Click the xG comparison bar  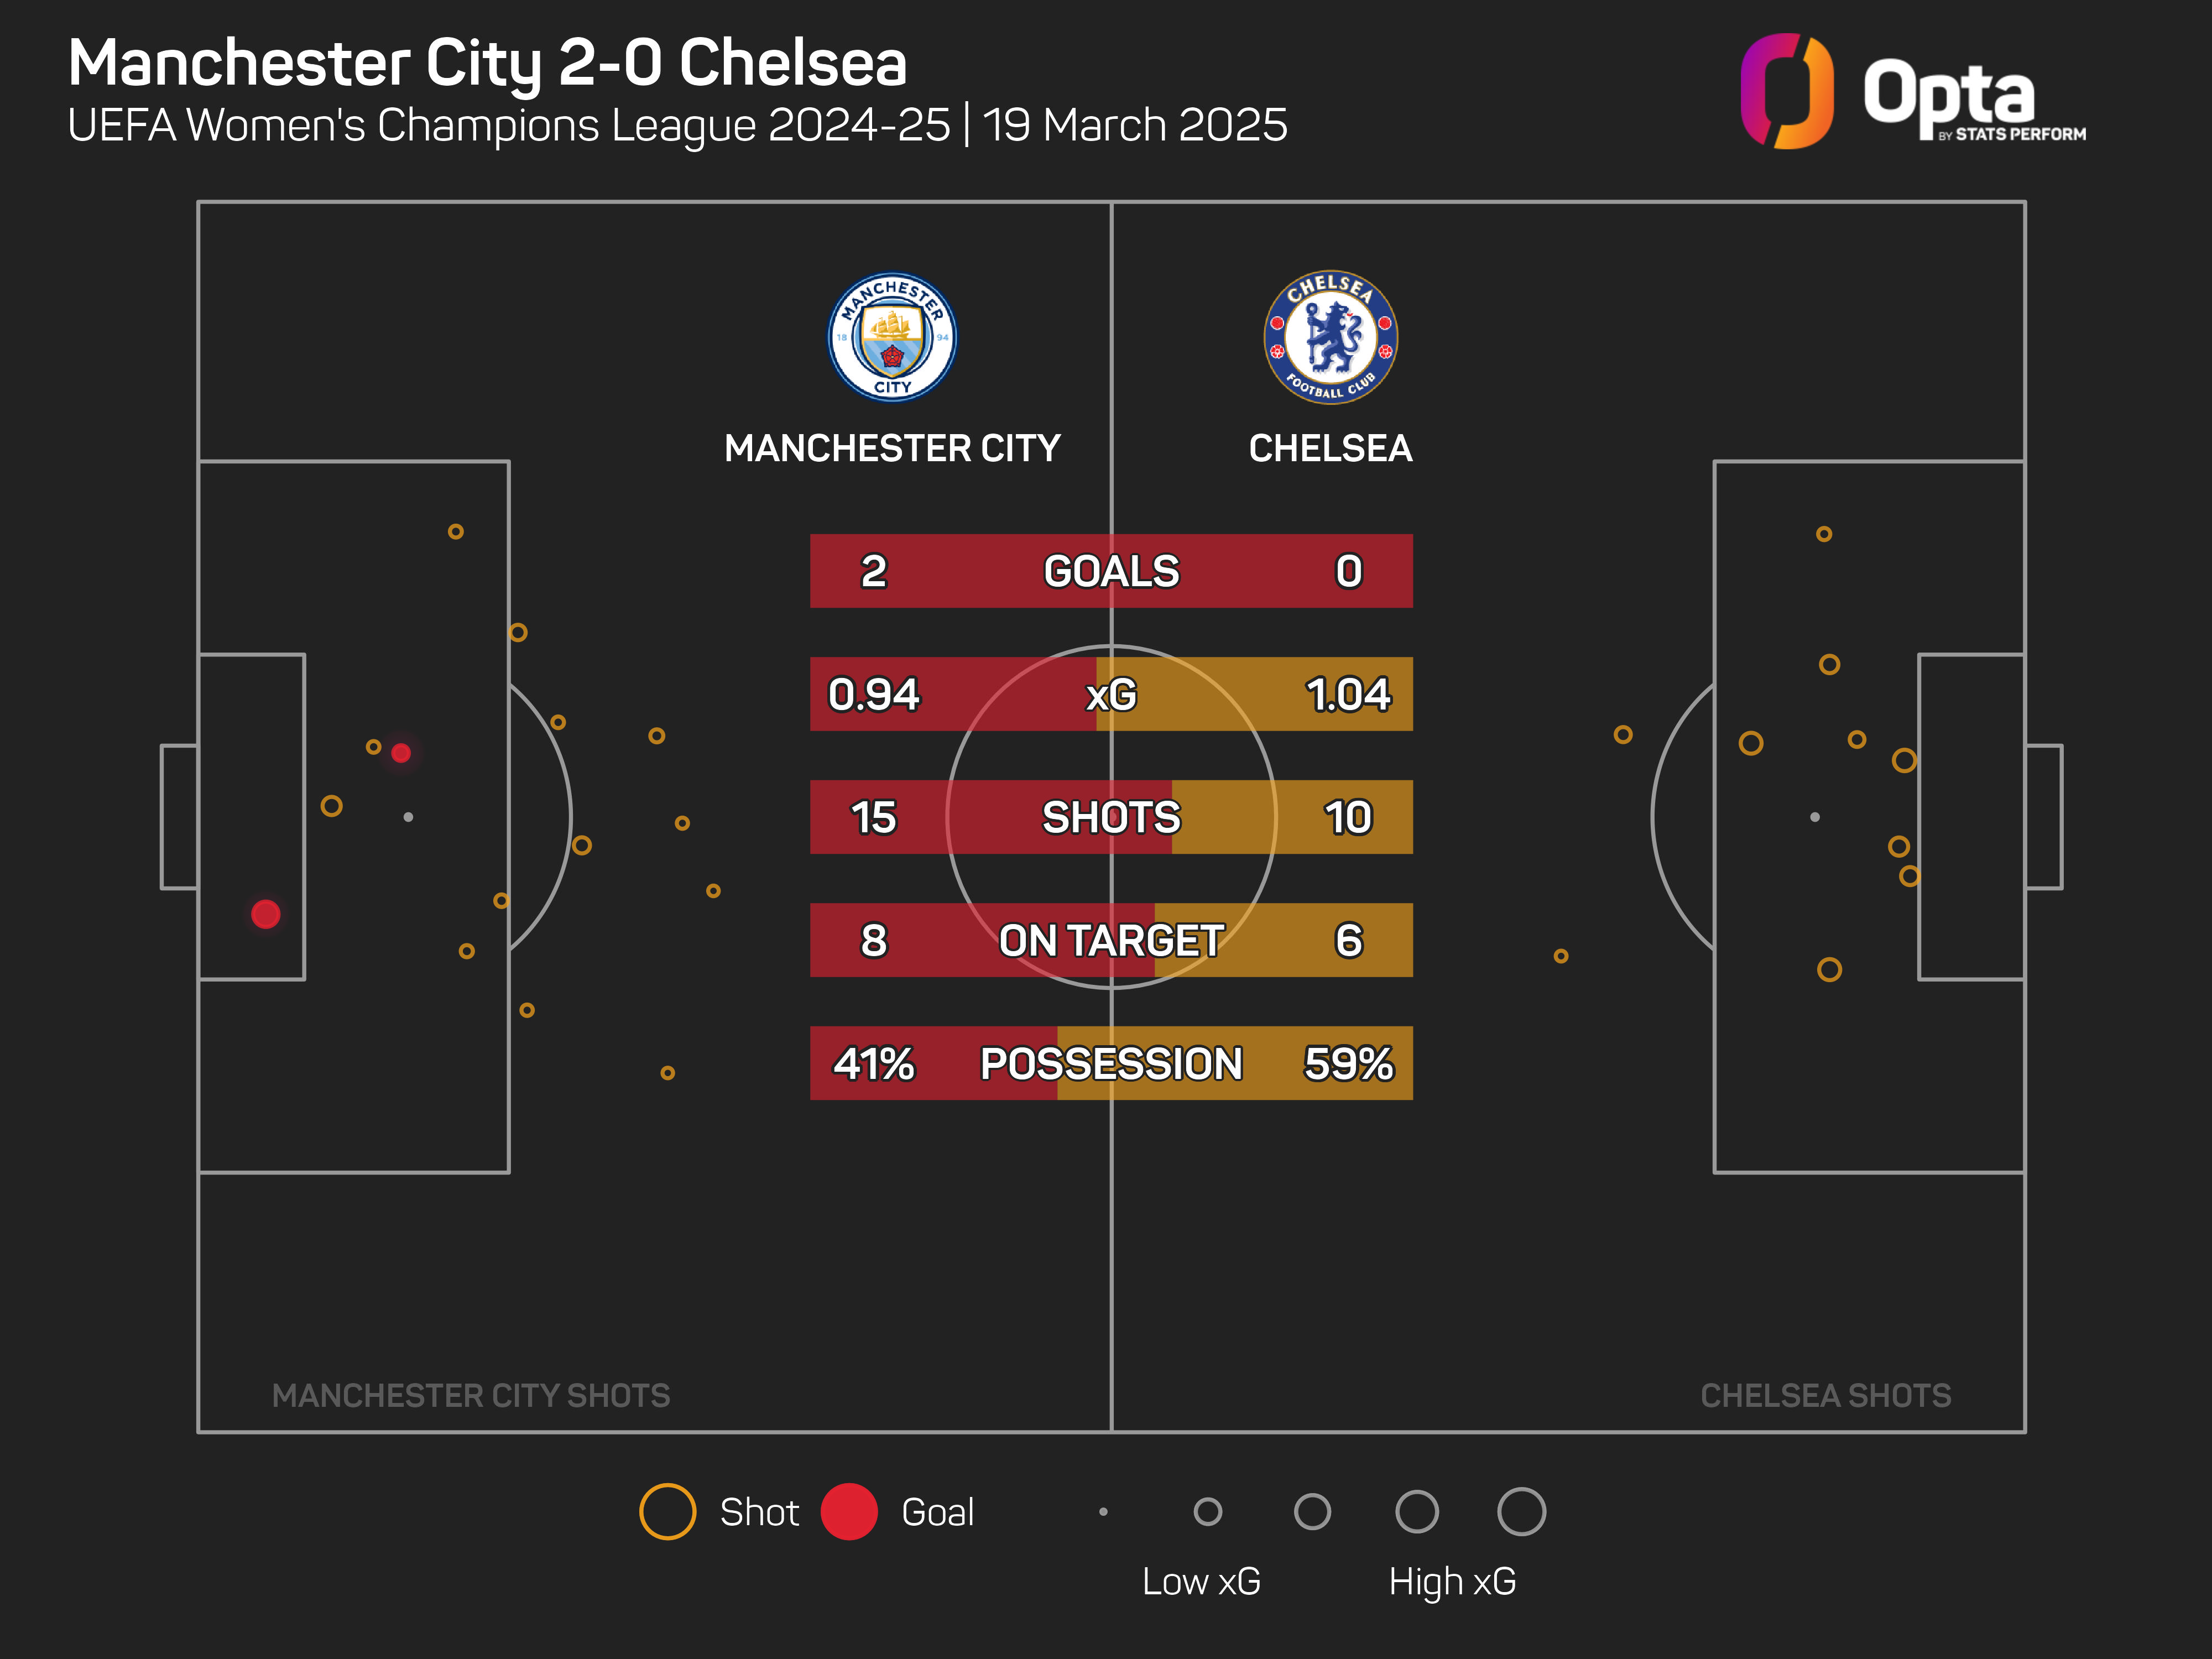(x=1111, y=694)
